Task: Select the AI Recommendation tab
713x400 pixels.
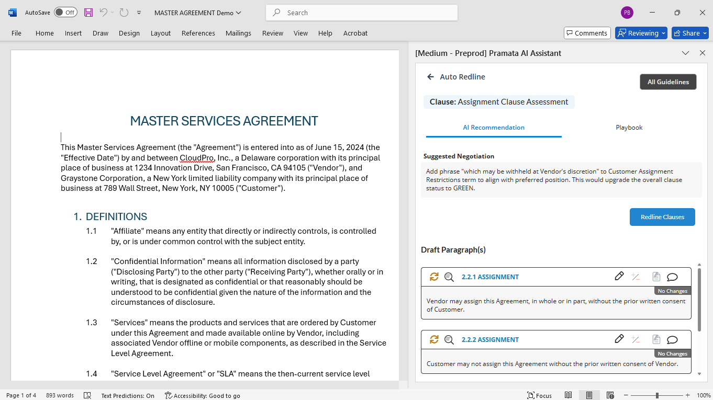Action: pyautogui.click(x=494, y=128)
